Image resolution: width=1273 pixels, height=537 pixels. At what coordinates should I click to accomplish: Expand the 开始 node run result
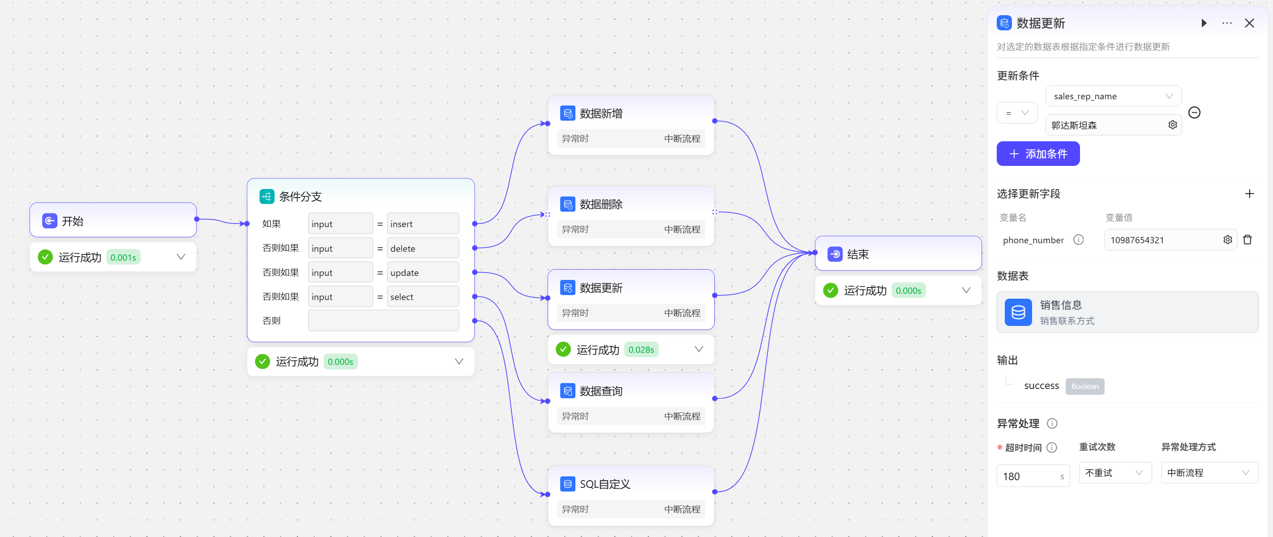point(181,257)
